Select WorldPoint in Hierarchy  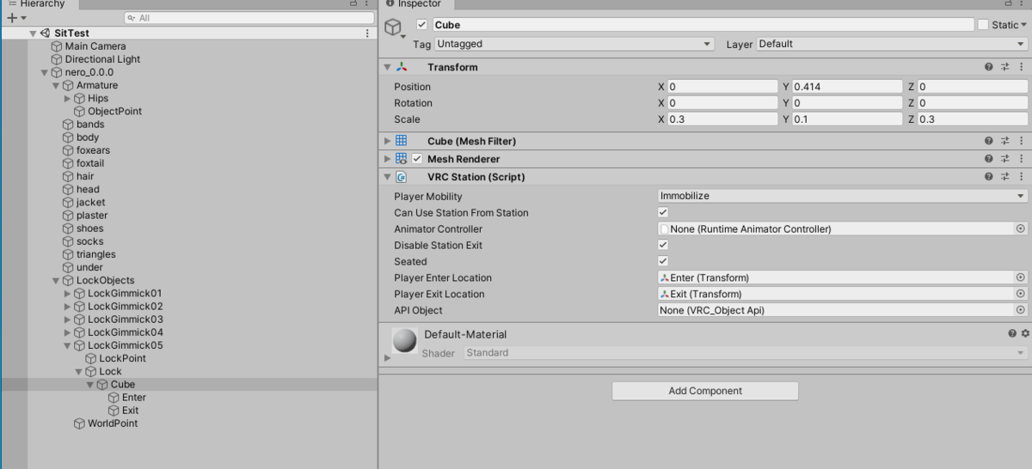point(113,423)
